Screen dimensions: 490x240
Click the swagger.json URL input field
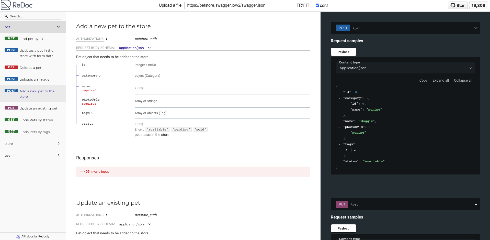click(239, 5)
